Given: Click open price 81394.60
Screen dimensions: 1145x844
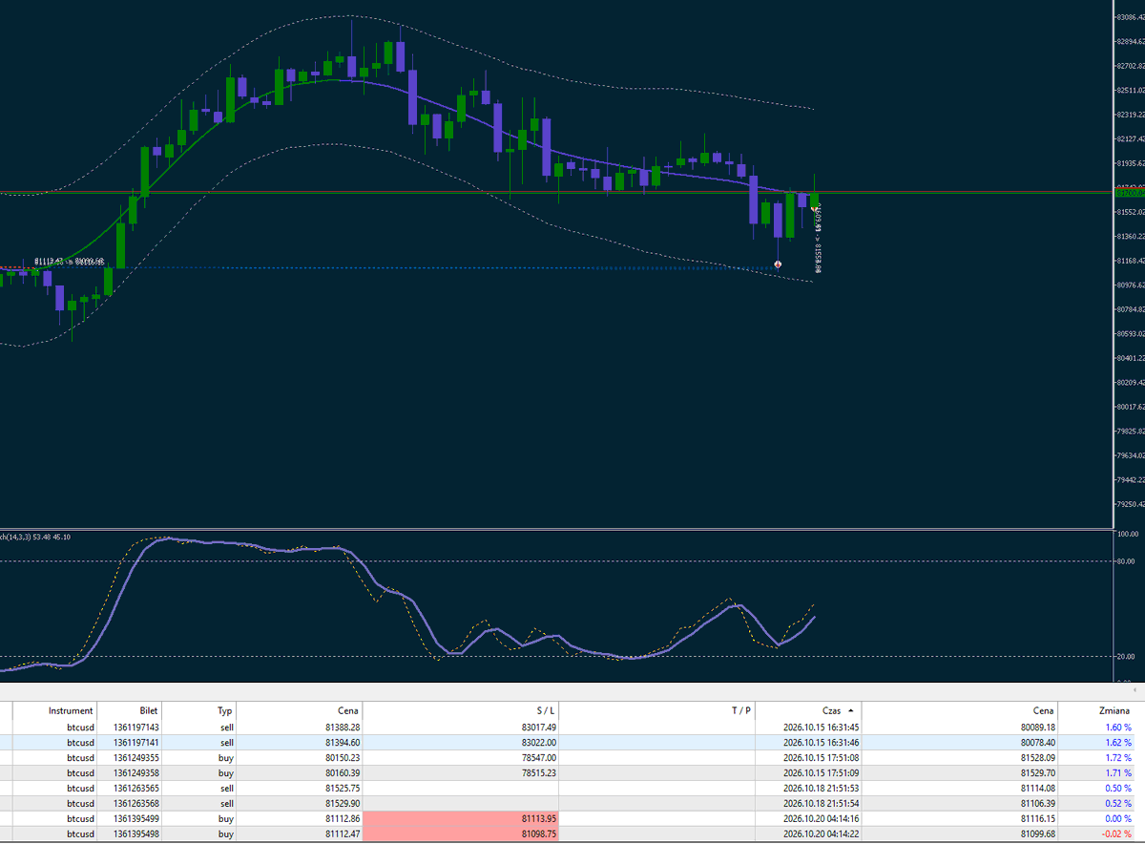Looking at the screenshot, I should click(x=342, y=742).
